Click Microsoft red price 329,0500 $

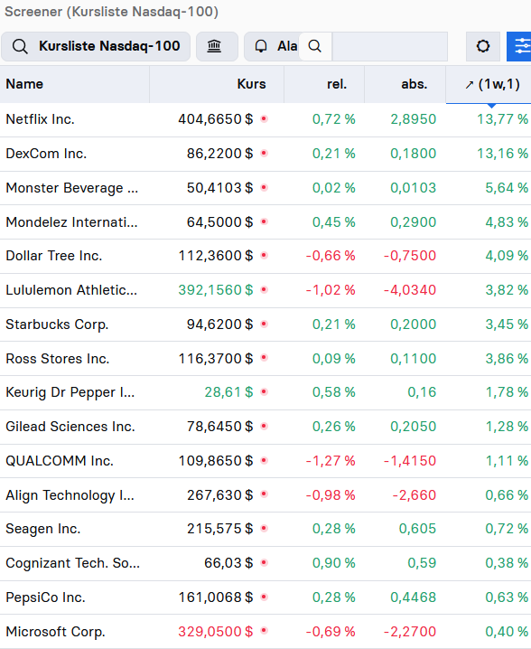click(x=216, y=631)
